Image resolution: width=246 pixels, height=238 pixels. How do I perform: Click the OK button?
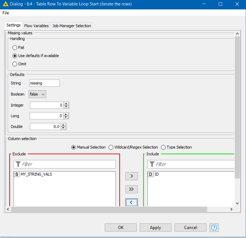121,227
